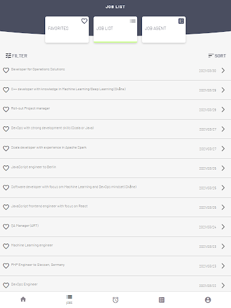231x308 pixels.
Task: Open the home icon in bottom navigation
Action: (x=23, y=300)
